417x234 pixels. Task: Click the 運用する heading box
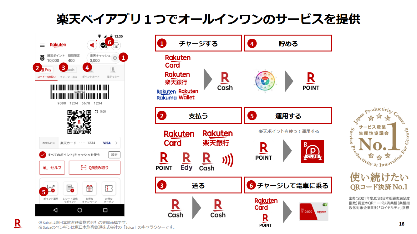click(x=288, y=115)
